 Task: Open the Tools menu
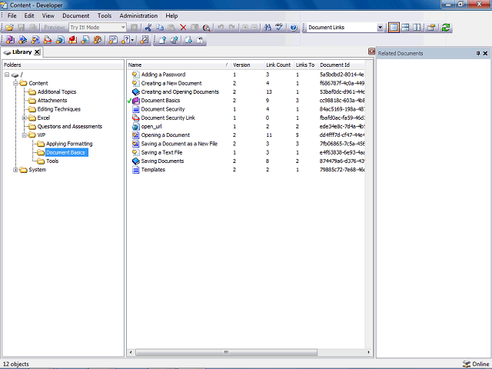point(105,15)
